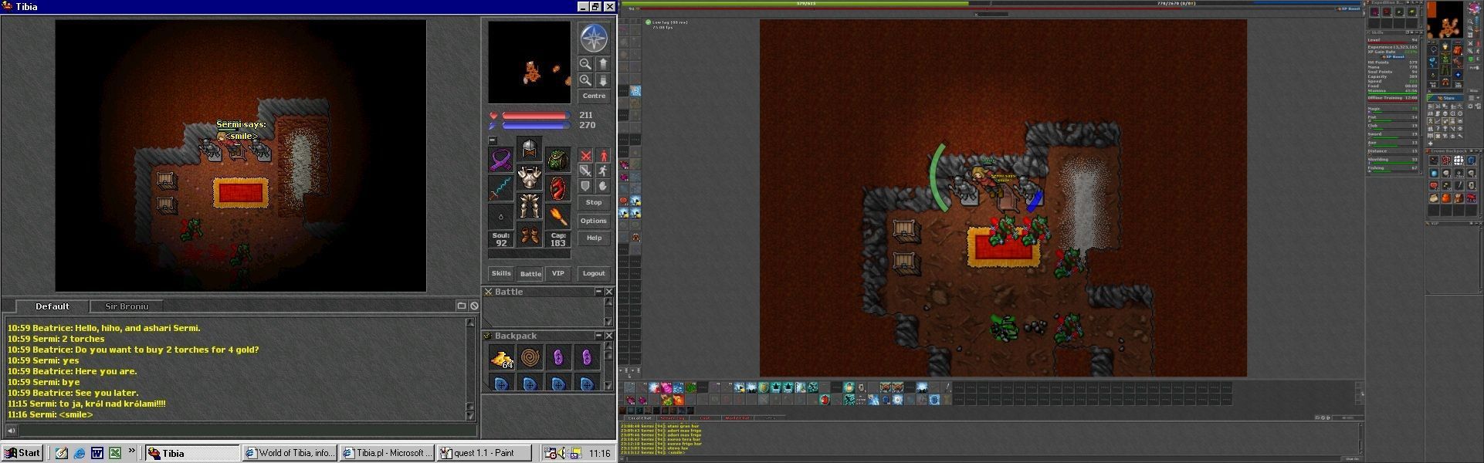
Task: Click the red dragon shield slot
Action: coord(557,188)
